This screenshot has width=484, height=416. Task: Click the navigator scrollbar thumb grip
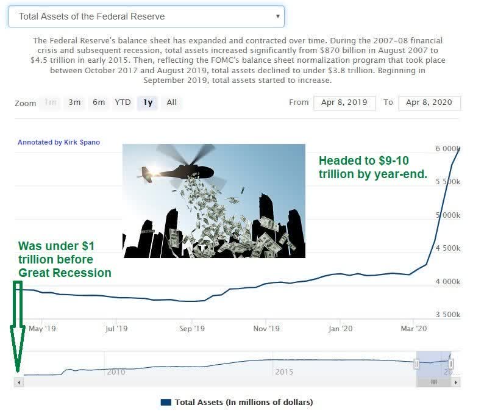tap(433, 382)
